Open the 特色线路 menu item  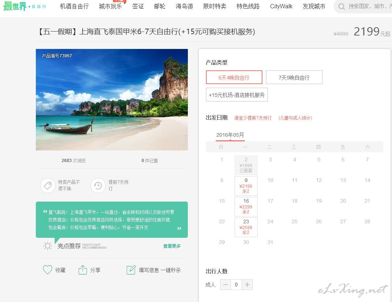248,6
